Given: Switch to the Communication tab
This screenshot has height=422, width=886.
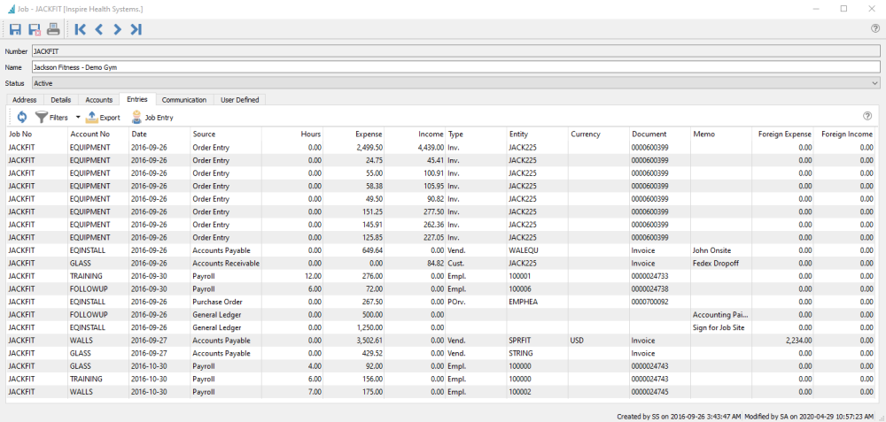Looking at the screenshot, I should [184, 100].
